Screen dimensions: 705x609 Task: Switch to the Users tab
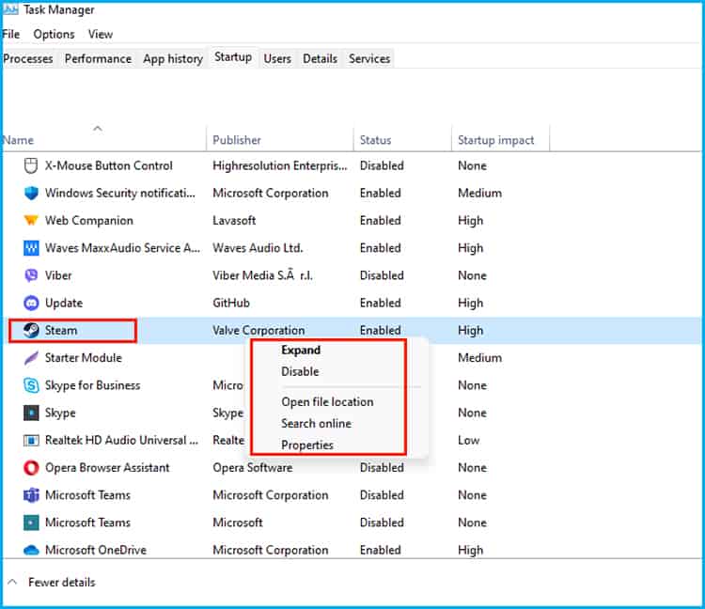pos(277,59)
